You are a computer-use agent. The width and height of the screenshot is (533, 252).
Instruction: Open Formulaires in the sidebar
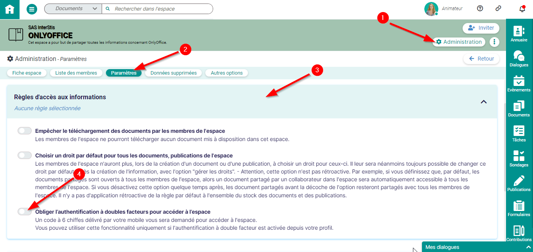coord(519,209)
